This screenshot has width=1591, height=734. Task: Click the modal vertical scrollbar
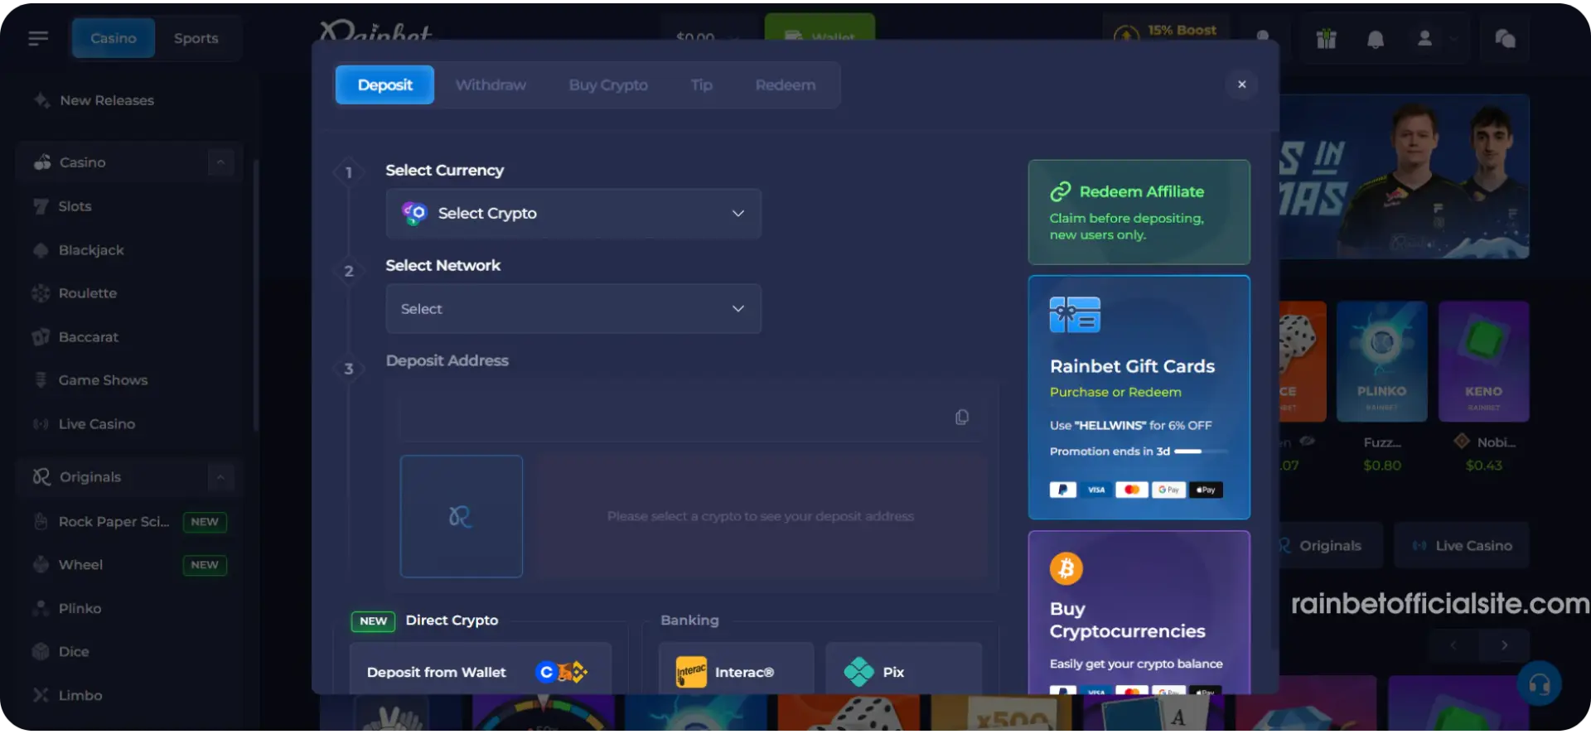point(1274,389)
